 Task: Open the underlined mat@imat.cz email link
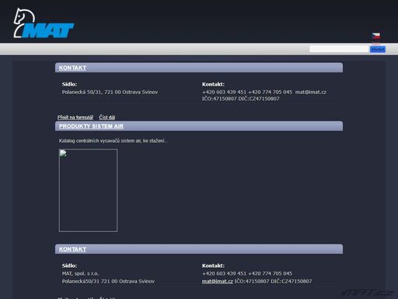point(217,281)
